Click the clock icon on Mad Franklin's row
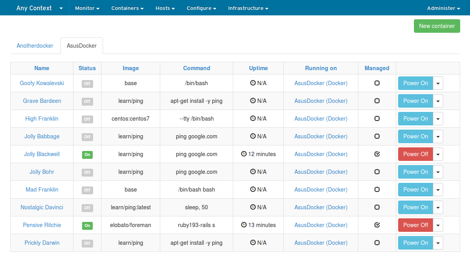Viewport: 470px width, 257px height. click(x=253, y=190)
